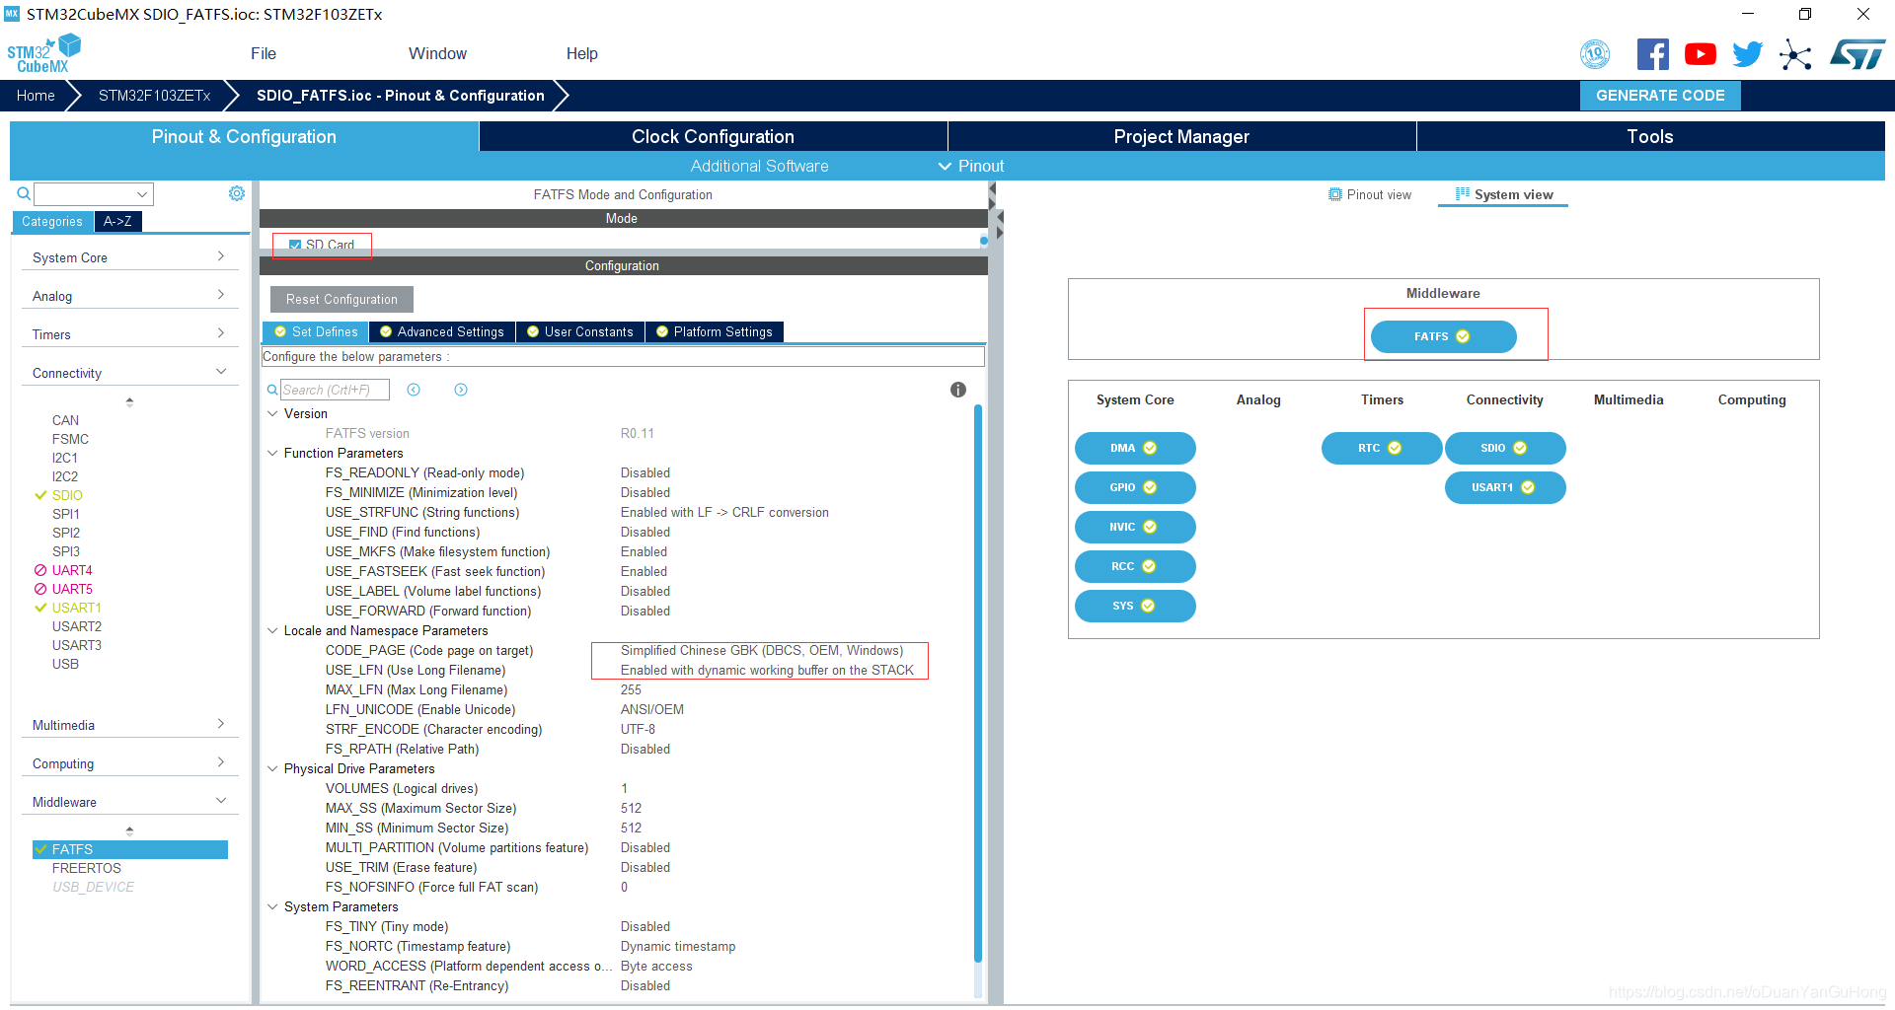Toggle the SD Card mode checkbox

(295, 245)
